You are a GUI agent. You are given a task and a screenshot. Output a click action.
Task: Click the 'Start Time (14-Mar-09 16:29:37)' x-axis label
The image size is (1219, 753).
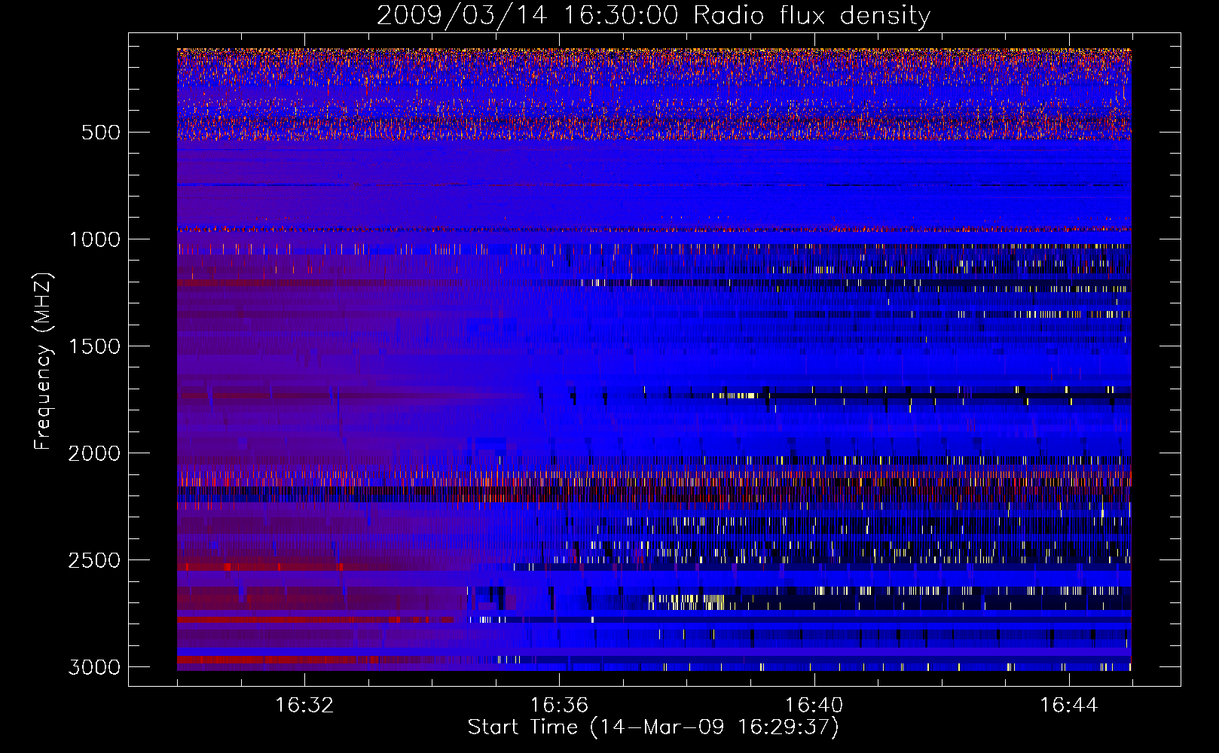[x=653, y=727]
